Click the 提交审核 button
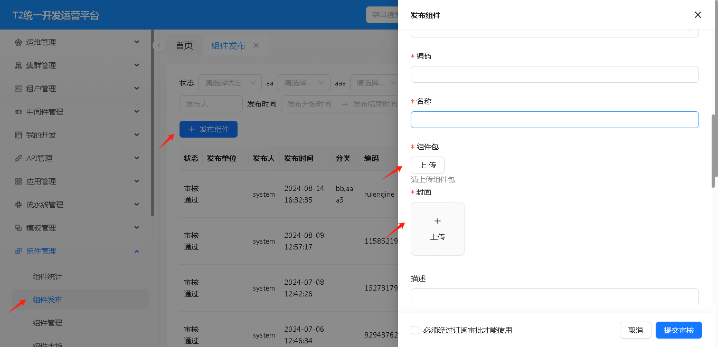Screen dimensions: 718x347 click(679, 330)
